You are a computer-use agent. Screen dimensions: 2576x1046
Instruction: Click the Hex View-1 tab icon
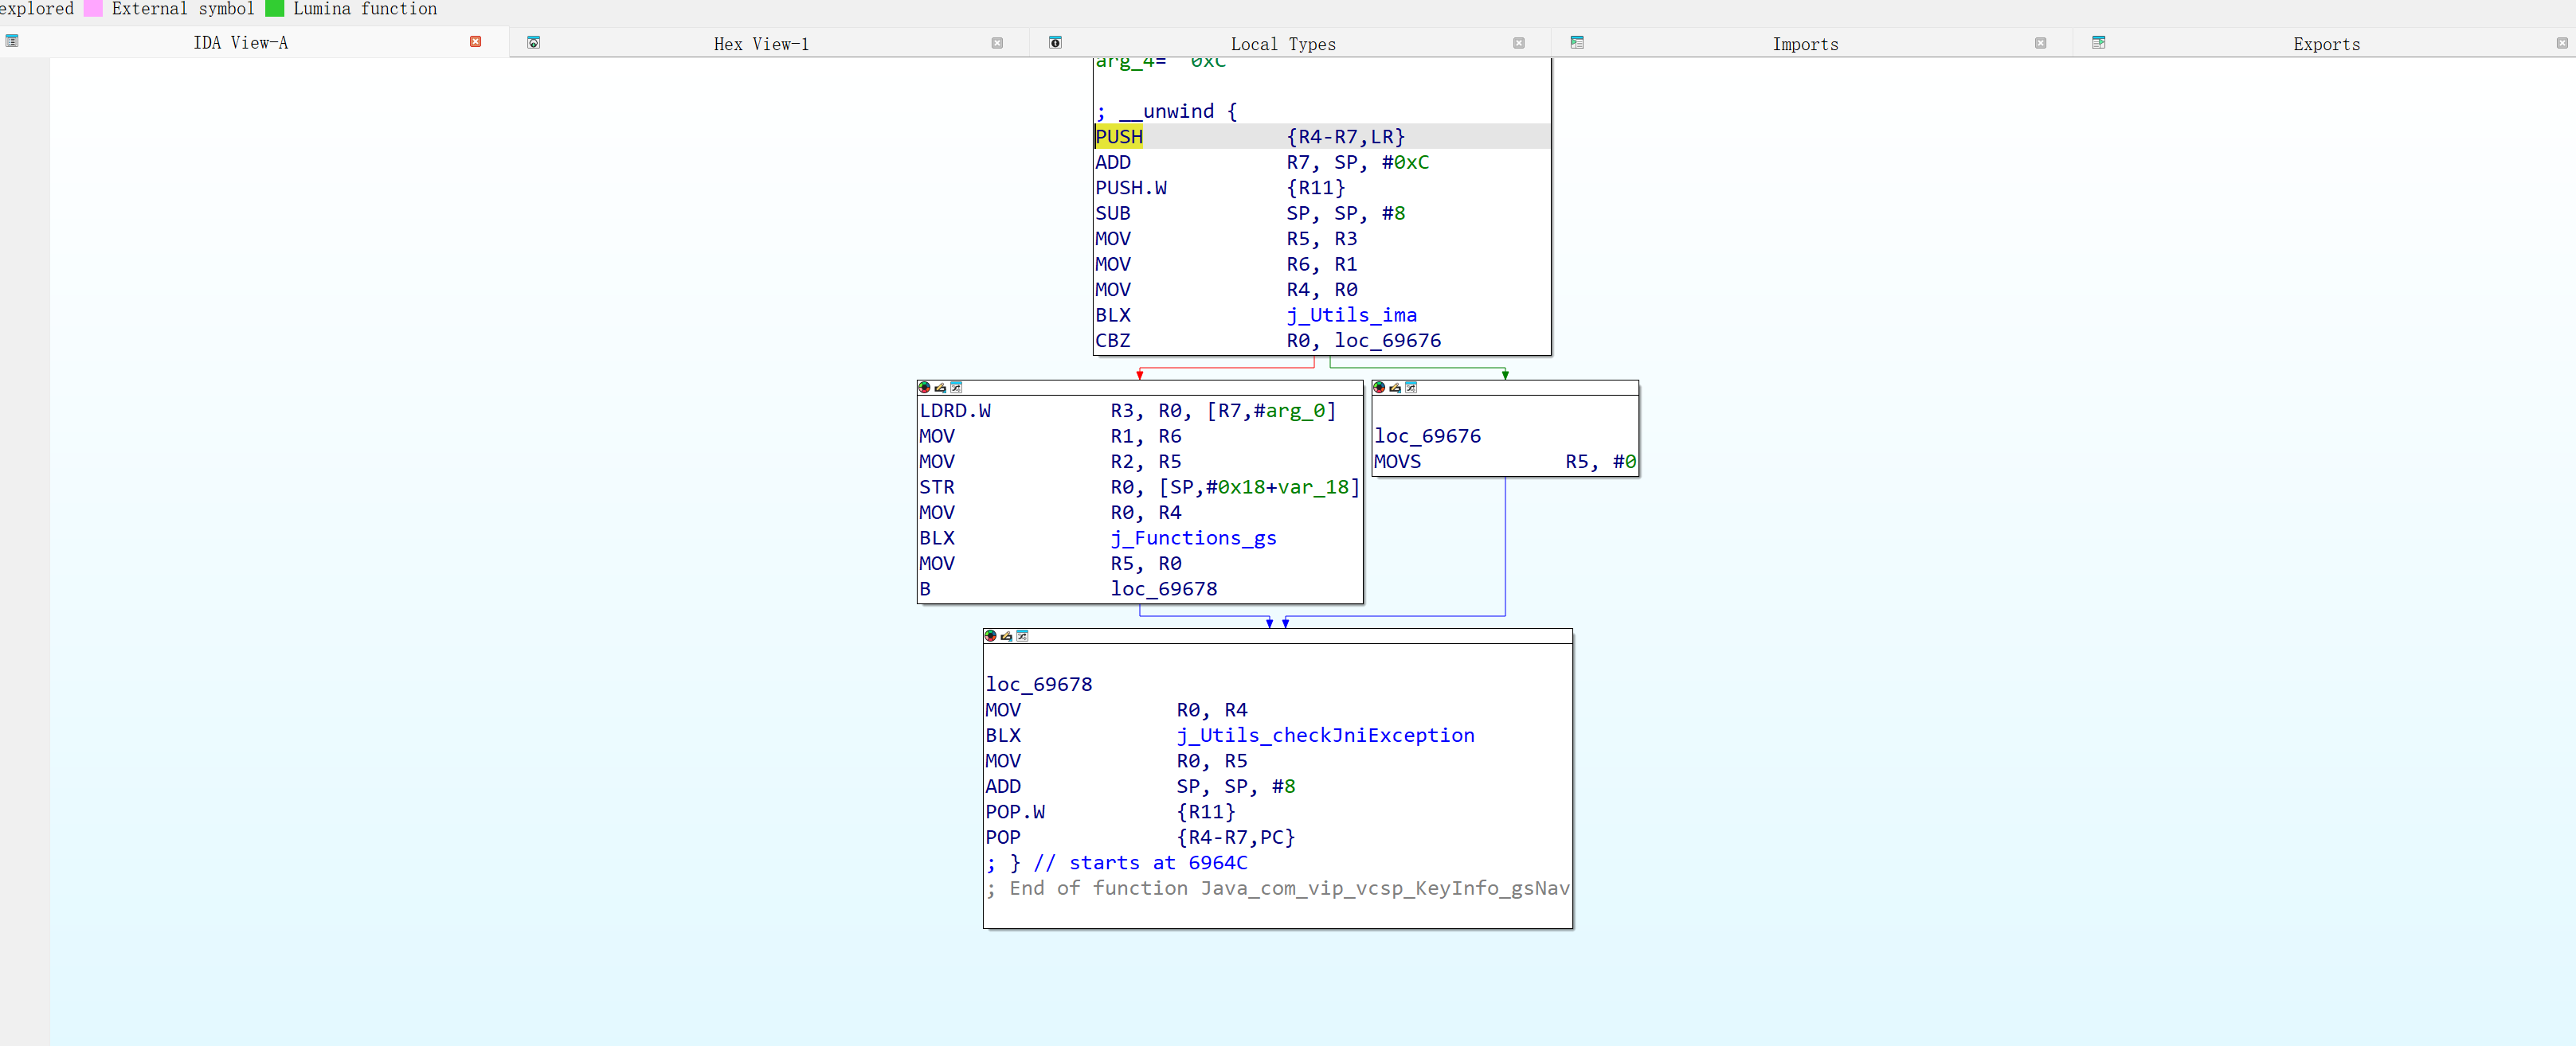(534, 43)
